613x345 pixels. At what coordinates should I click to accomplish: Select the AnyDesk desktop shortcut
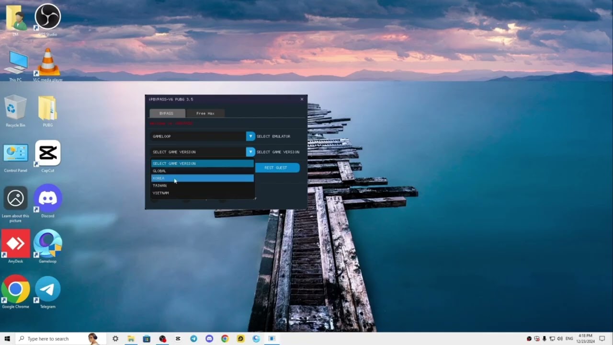15,246
